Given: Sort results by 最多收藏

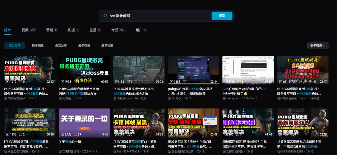Looking at the screenshot, I should click(107, 46).
